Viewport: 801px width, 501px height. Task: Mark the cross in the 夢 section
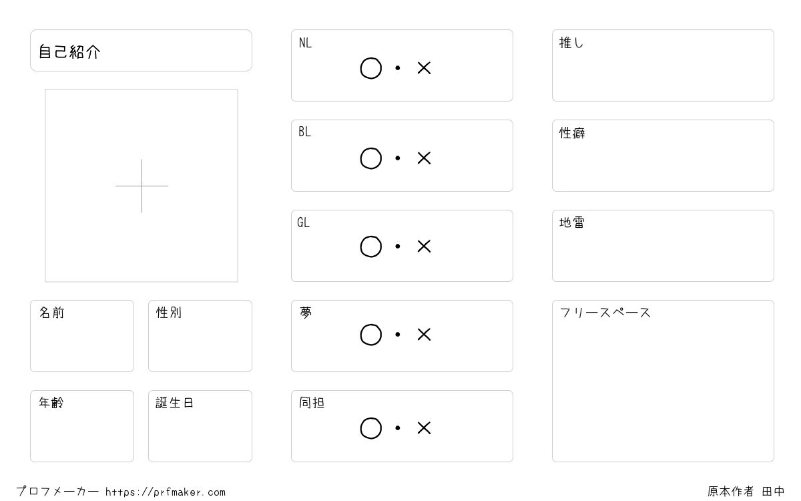pyautogui.click(x=424, y=335)
